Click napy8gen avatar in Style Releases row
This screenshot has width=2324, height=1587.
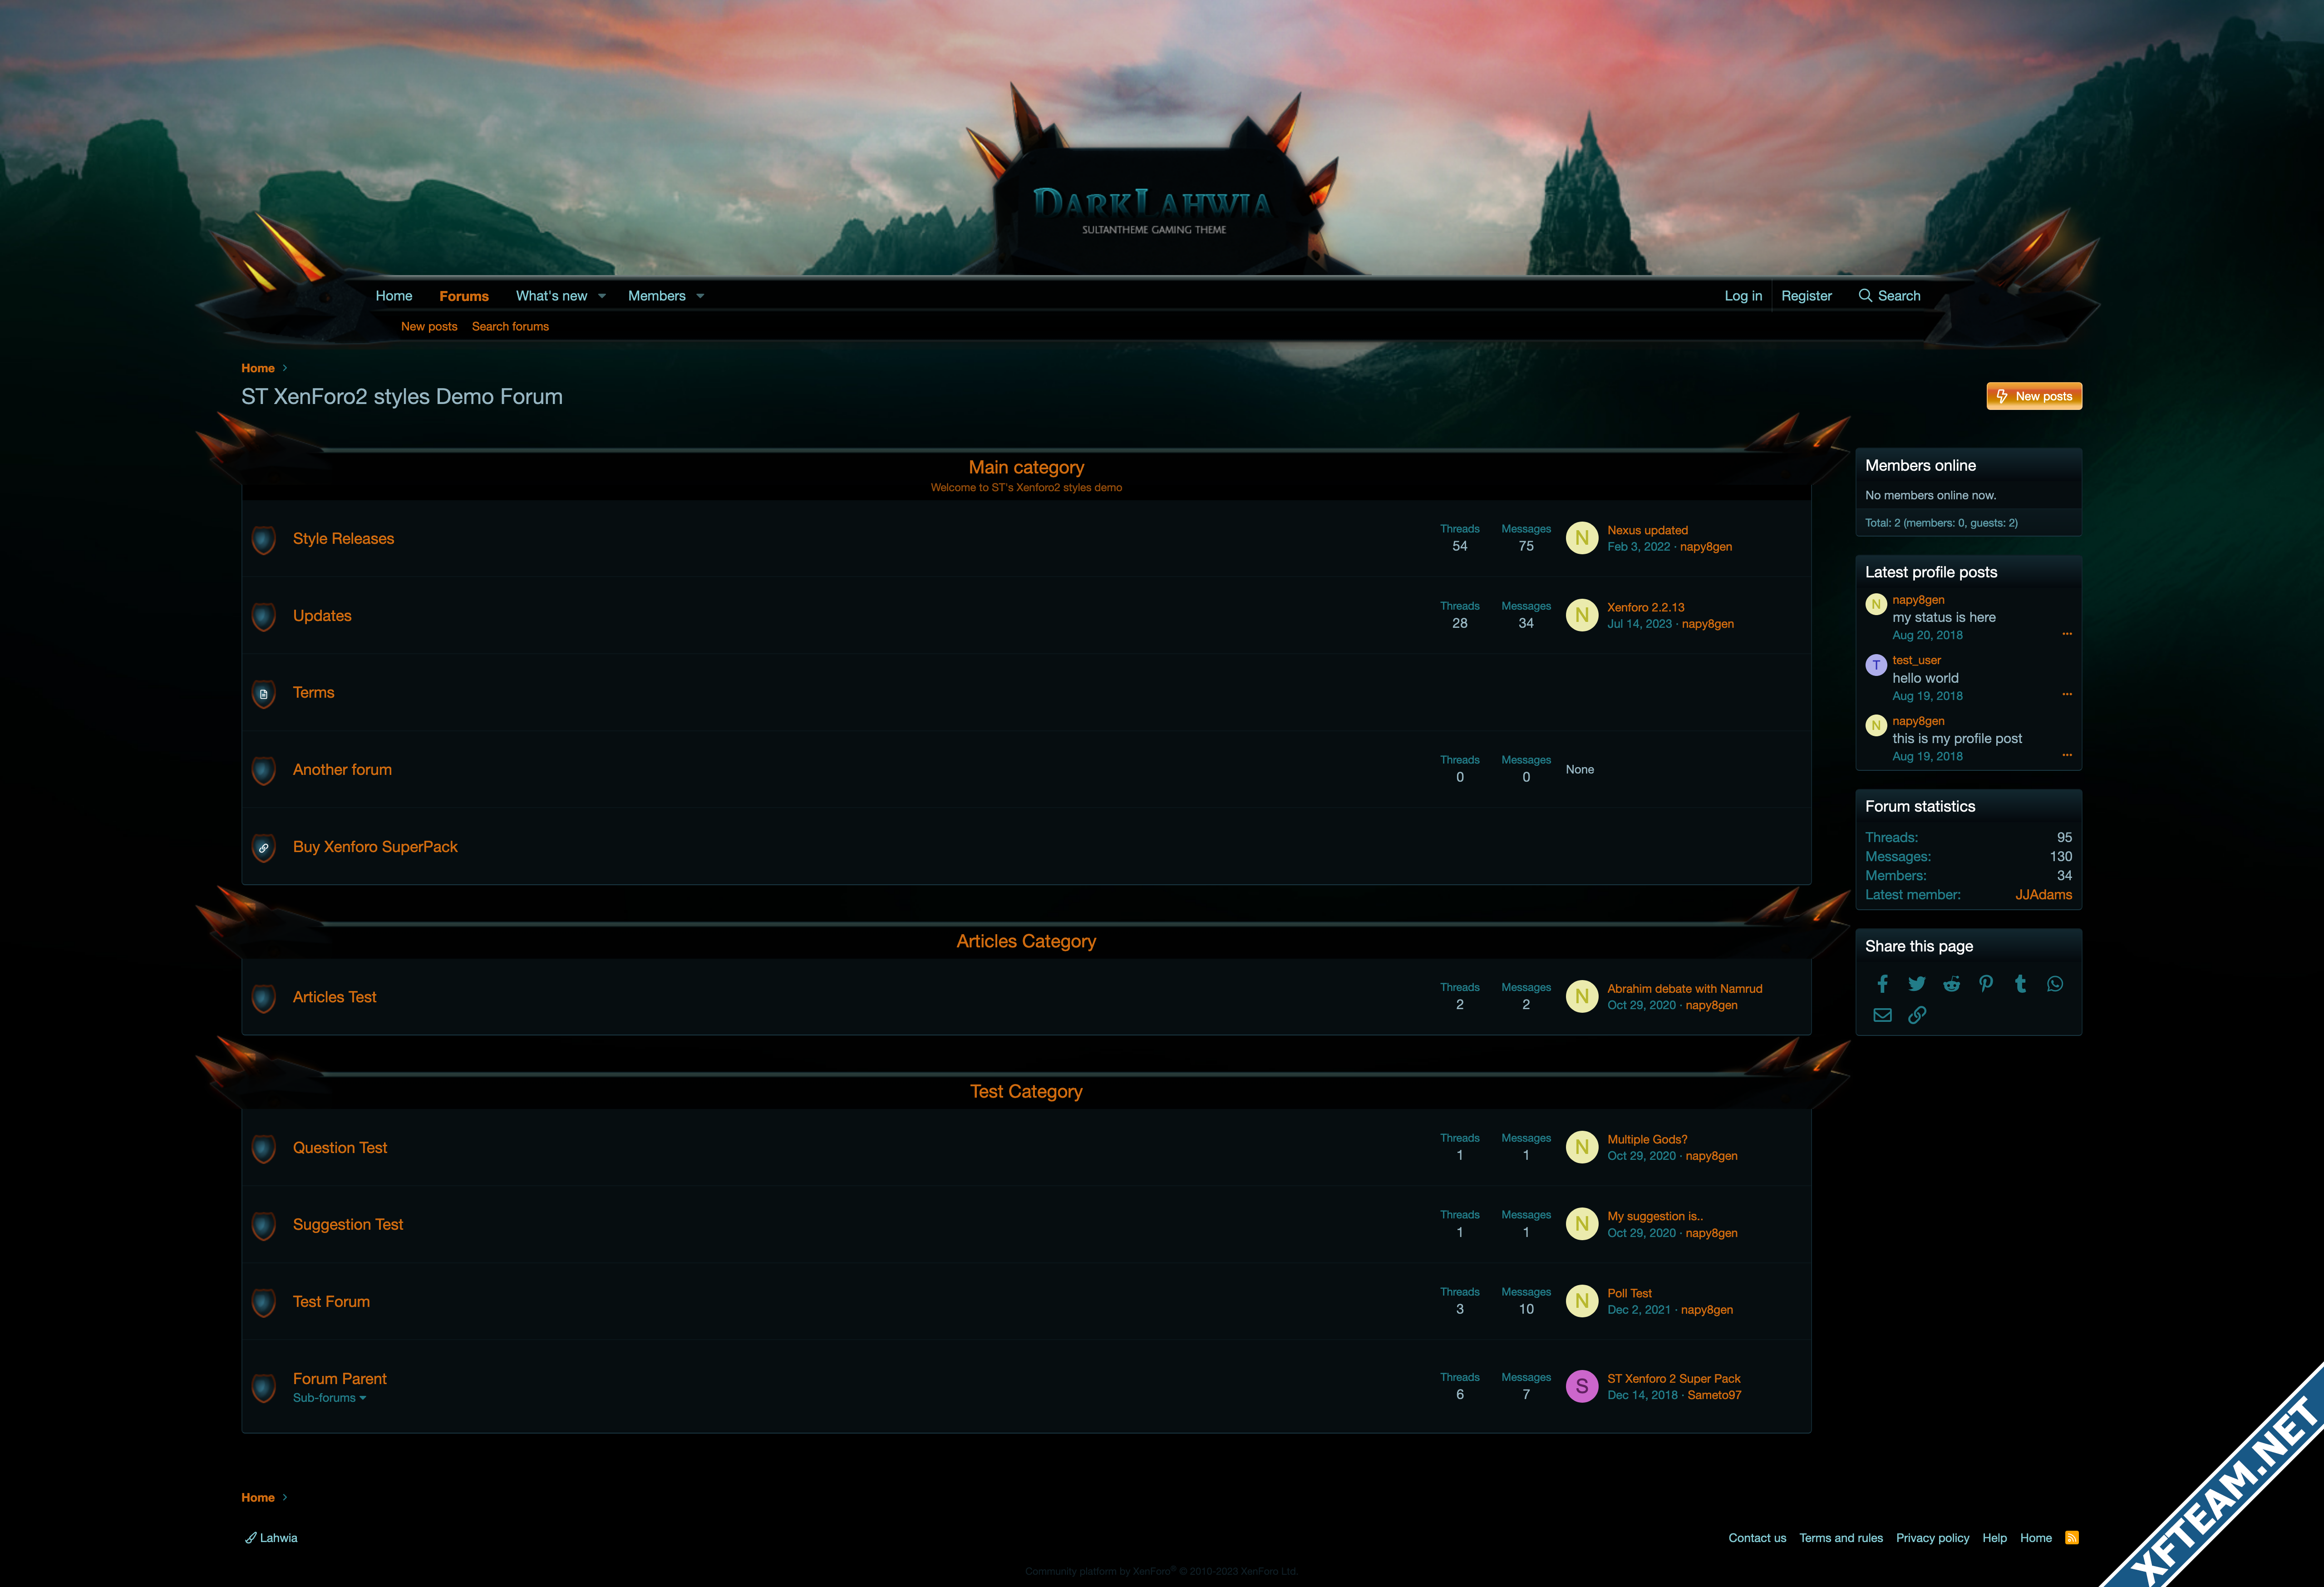(1582, 538)
